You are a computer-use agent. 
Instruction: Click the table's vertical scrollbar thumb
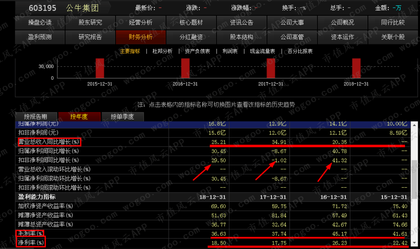tap(415, 179)
